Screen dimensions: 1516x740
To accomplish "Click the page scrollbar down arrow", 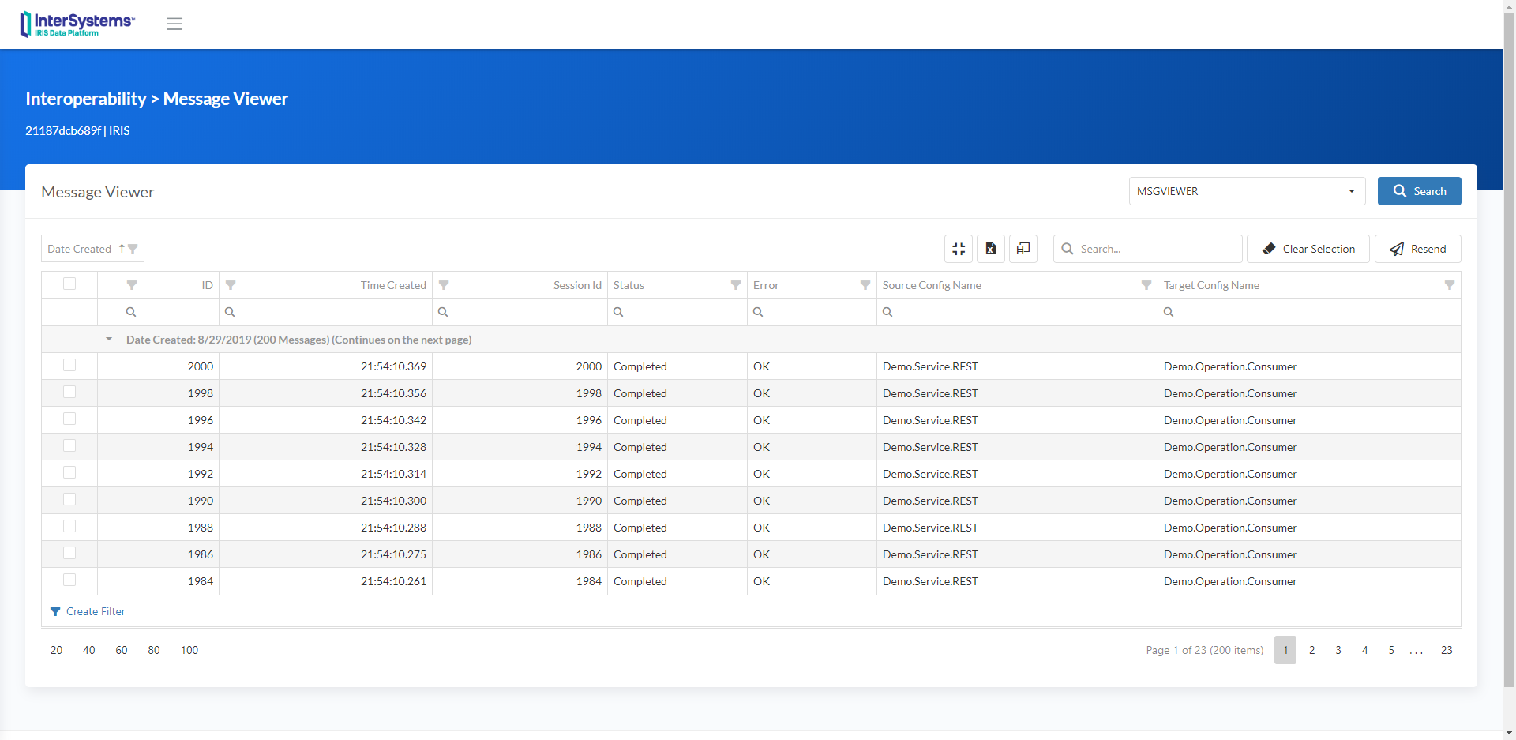I will click(1509, 733).
